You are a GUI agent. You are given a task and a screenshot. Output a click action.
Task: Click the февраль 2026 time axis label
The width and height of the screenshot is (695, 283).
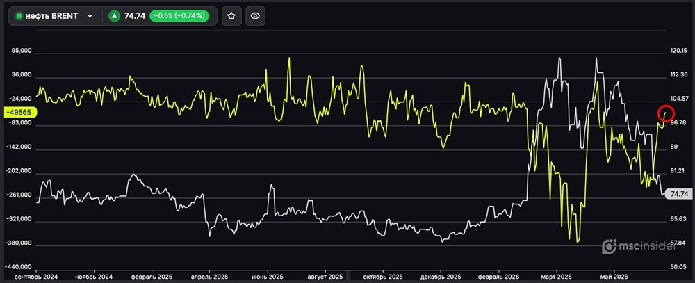(498, 276)
